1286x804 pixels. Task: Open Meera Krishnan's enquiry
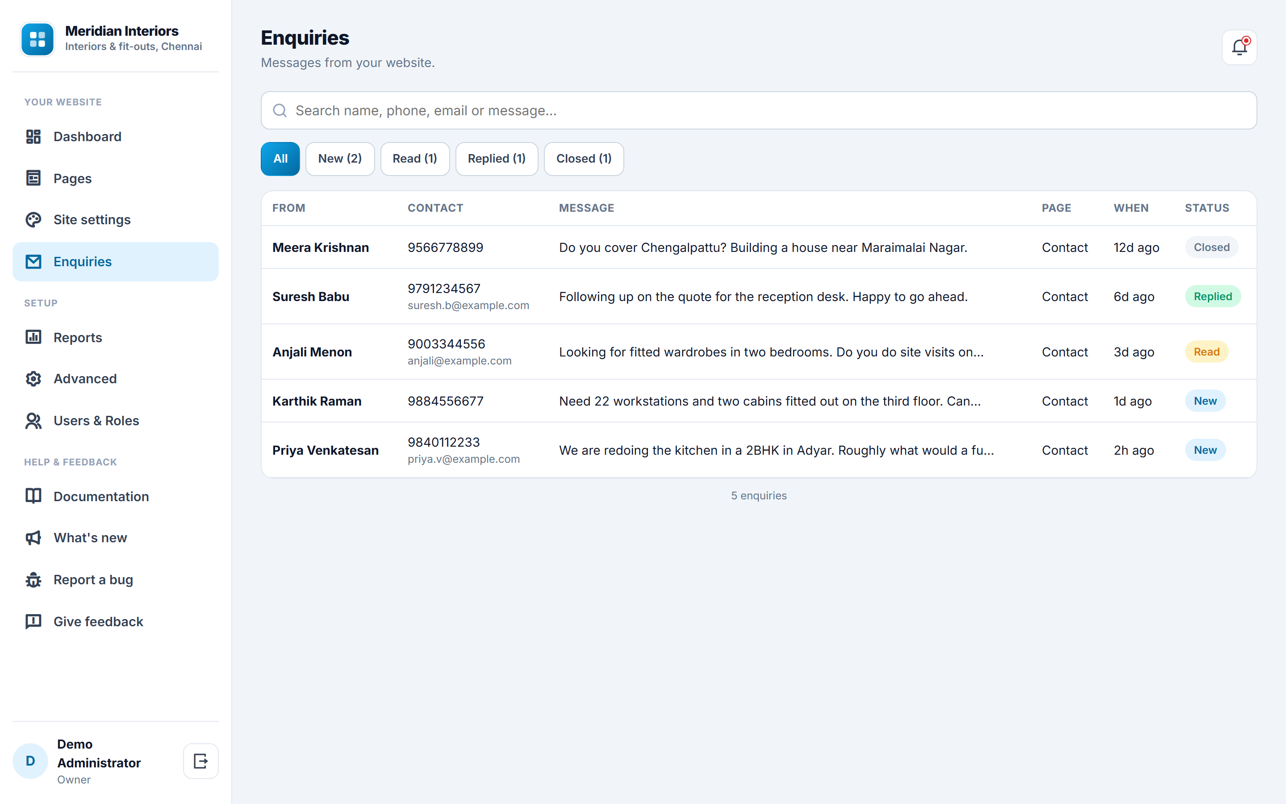tap(759, 247)
